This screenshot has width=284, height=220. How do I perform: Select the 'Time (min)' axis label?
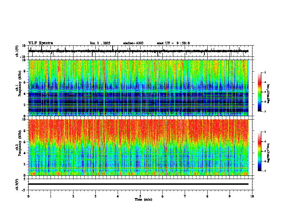[x=143, y=200]
